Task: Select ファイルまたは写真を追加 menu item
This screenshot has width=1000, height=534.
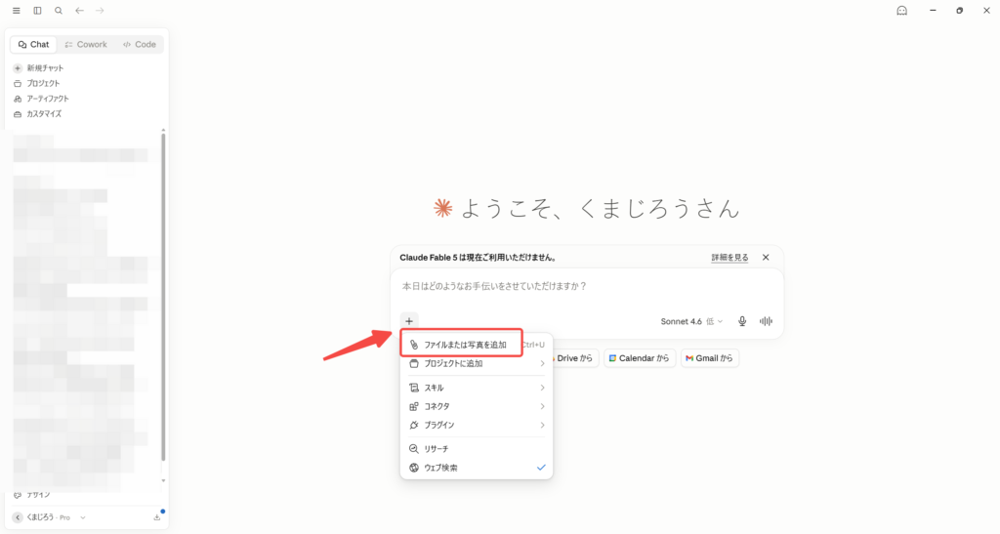Action: tap(477, 345)
